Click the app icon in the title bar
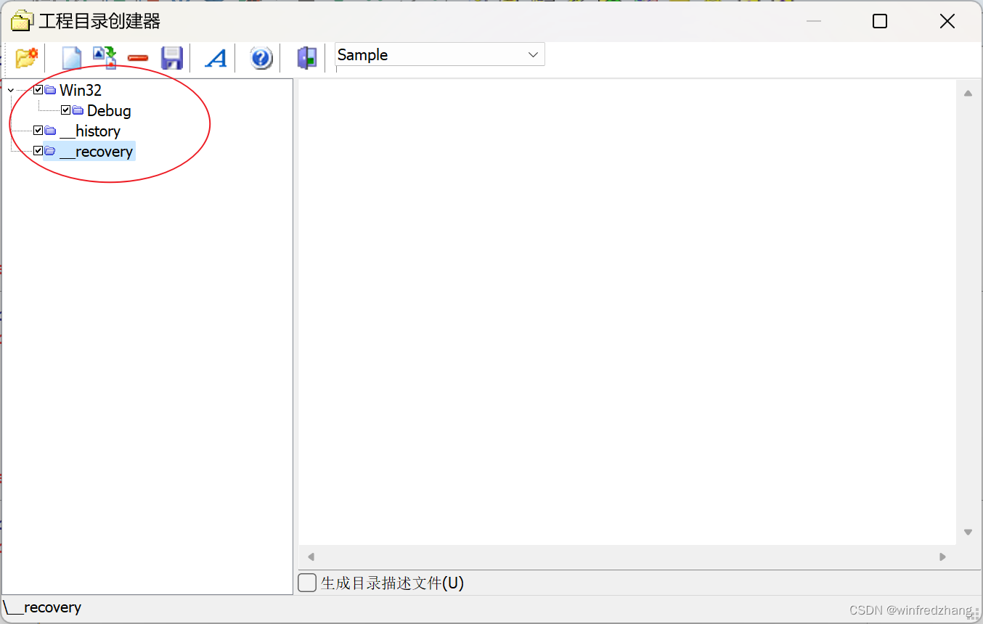This screenshot has width=983, height=624. pyautogui.click(x=22, y=21)
